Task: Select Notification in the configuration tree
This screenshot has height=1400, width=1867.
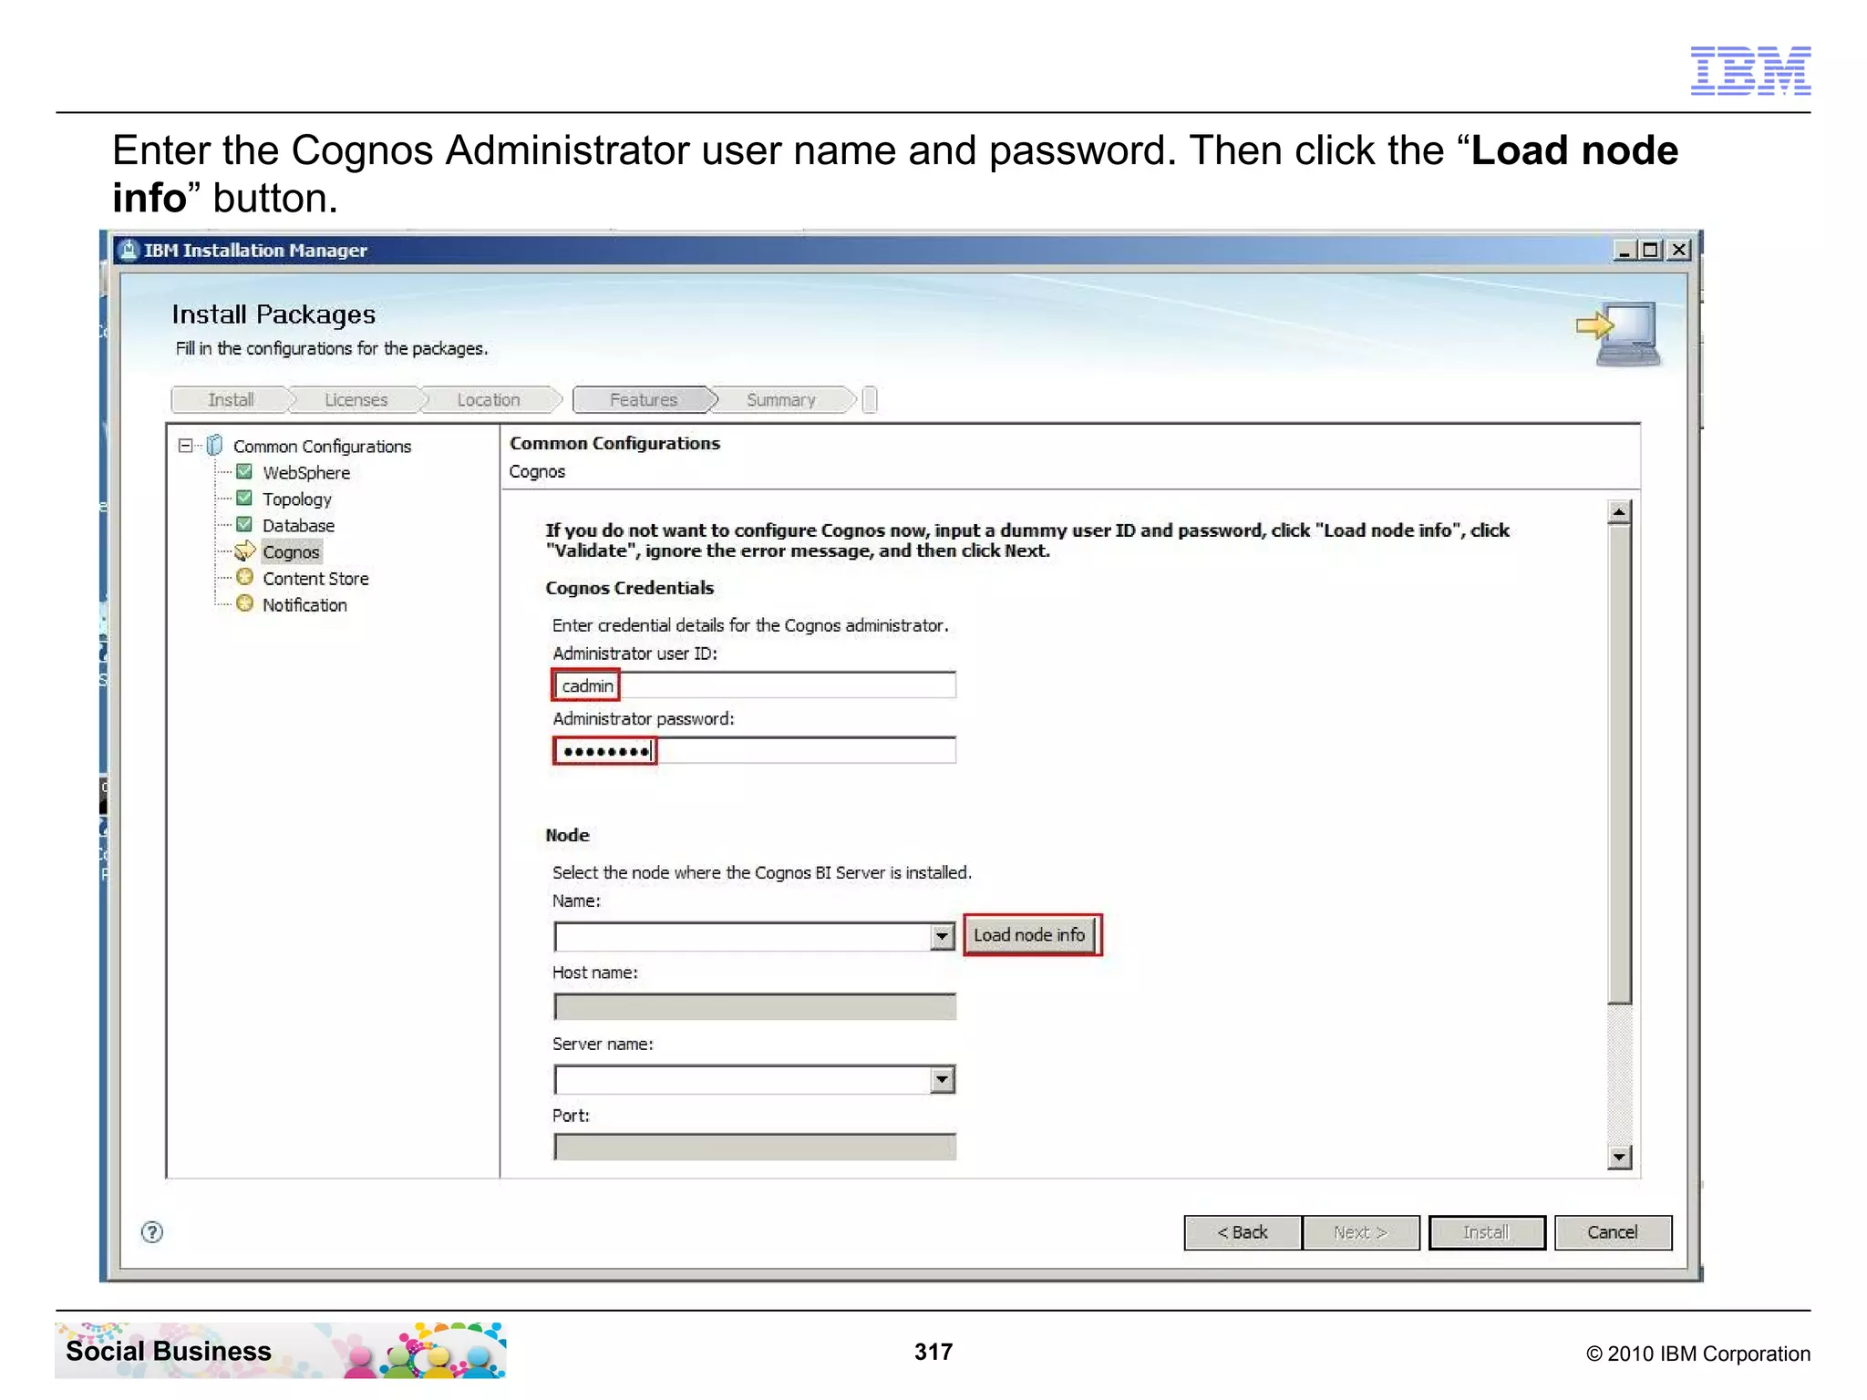Action: (x=304, y=605)
